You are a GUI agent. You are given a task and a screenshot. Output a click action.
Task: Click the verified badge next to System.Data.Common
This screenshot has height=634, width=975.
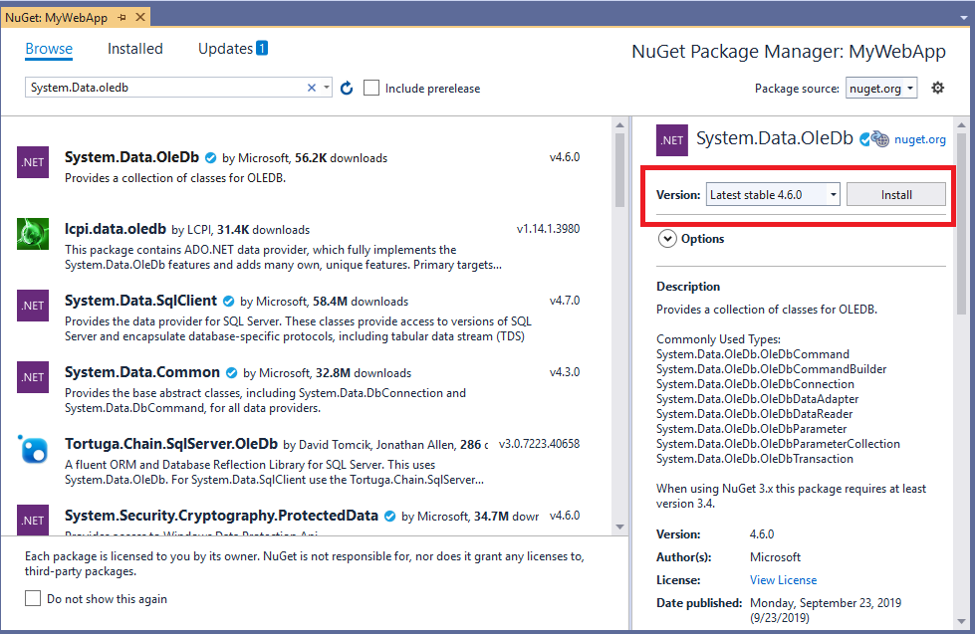[x=231, y=373]
